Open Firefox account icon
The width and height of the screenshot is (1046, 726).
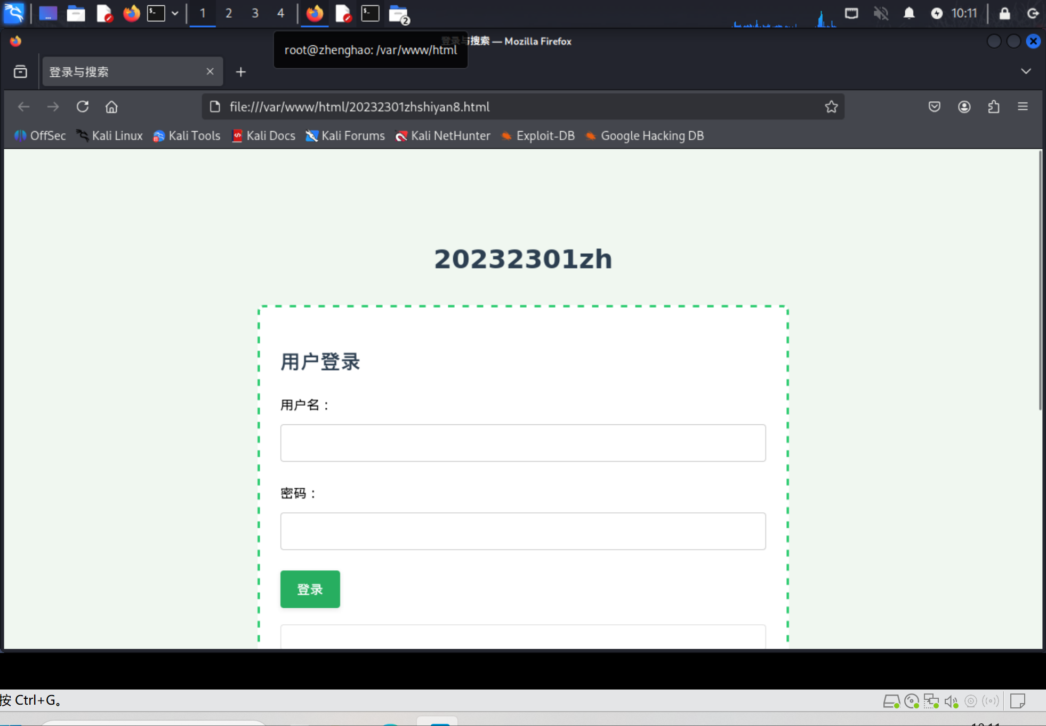964,107
